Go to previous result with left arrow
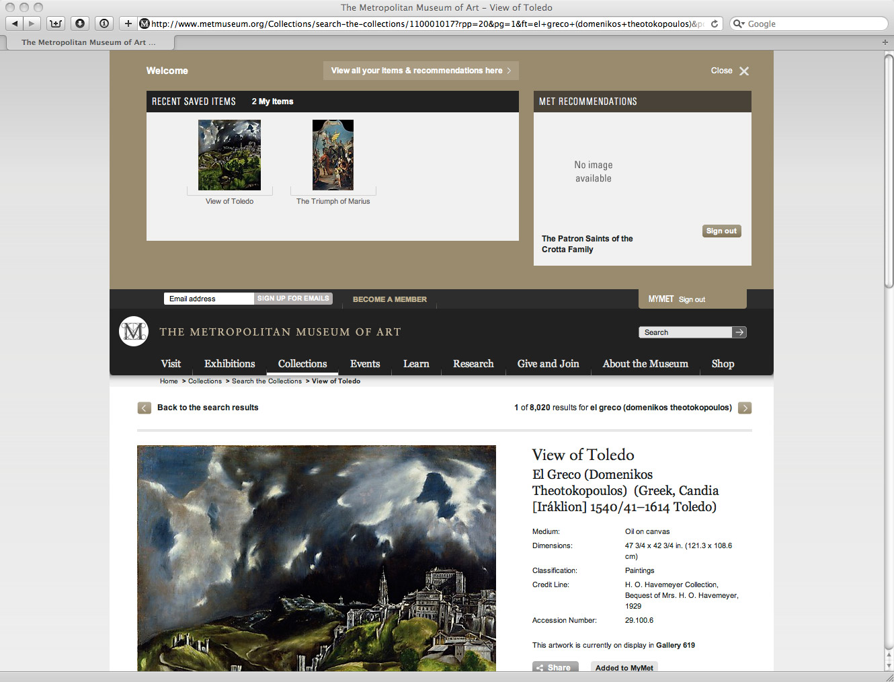The height and width of the screenshot is (682, 894). pos(145,408)
